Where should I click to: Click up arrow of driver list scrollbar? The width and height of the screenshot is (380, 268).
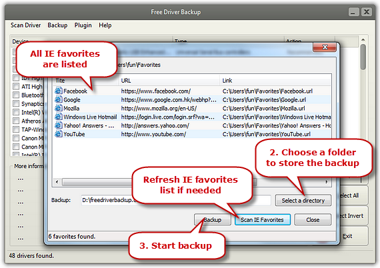363,39
